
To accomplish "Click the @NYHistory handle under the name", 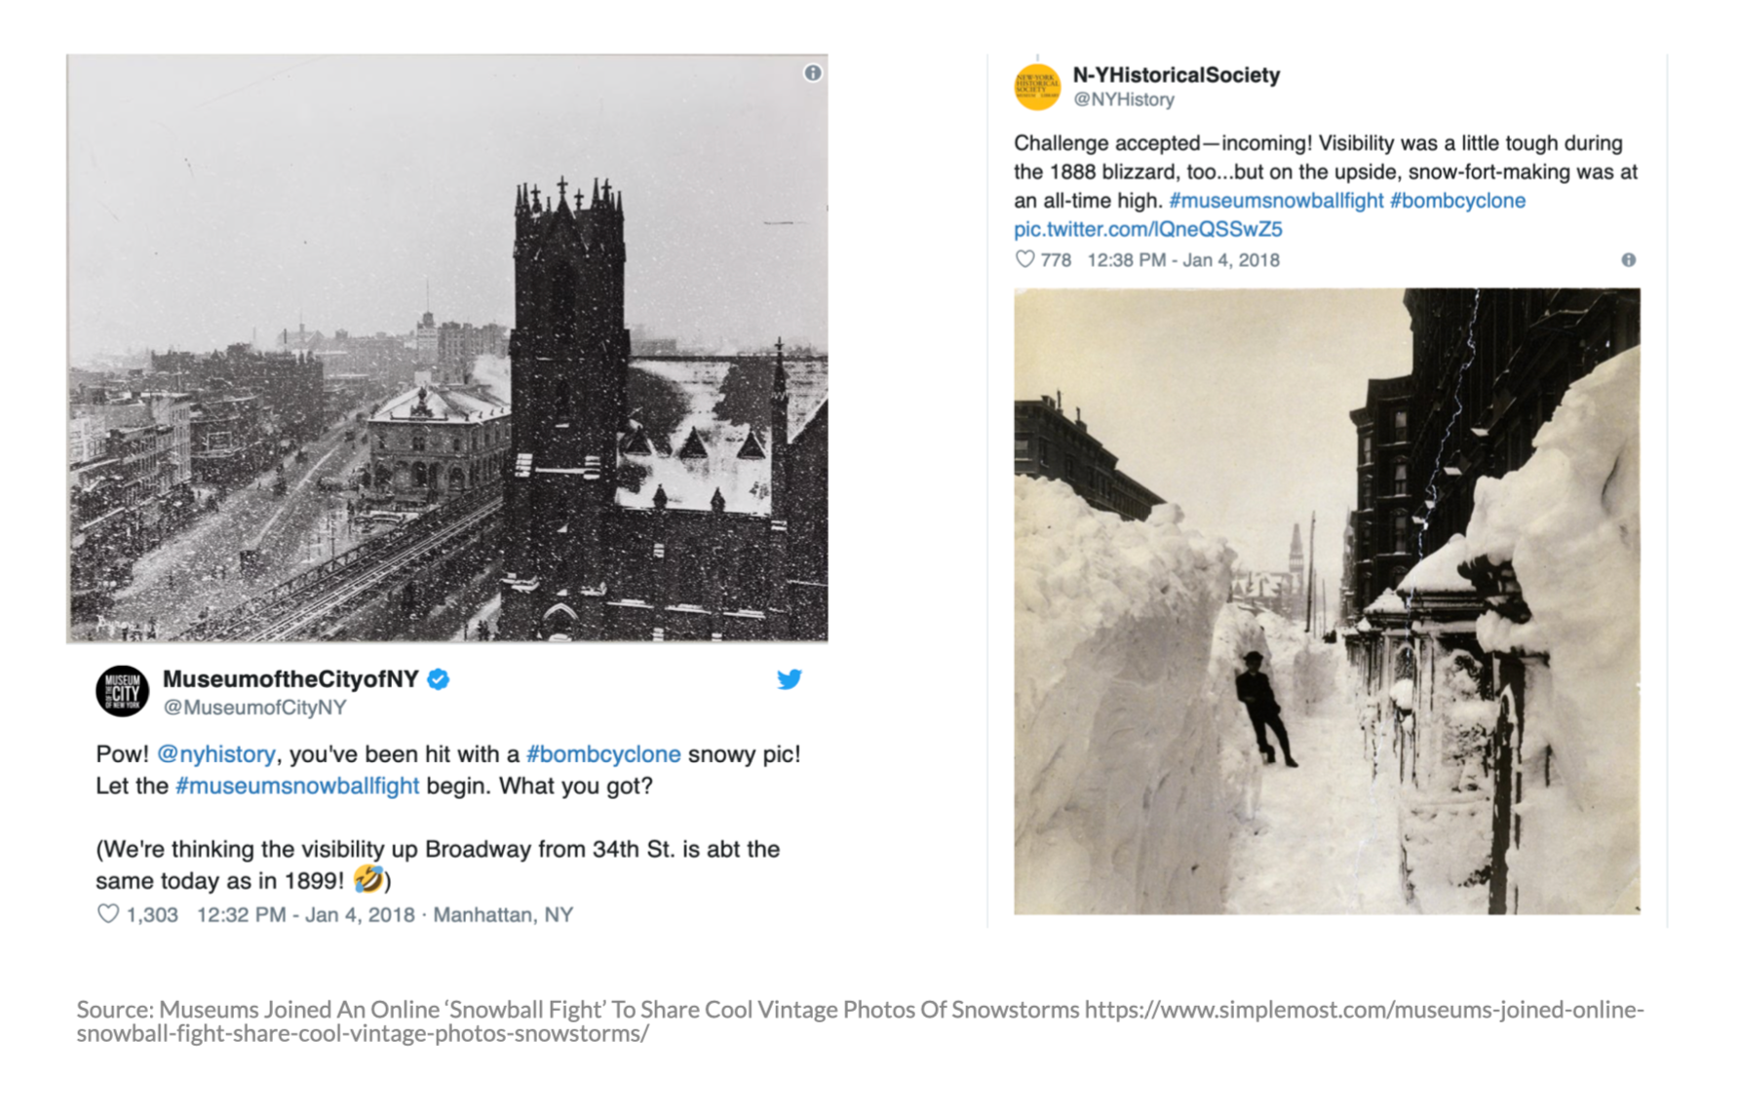I will click(x=1124, y=99).
